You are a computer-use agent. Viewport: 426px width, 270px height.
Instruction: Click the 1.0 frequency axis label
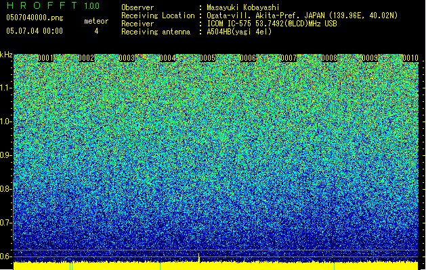[x=6, y=122]
